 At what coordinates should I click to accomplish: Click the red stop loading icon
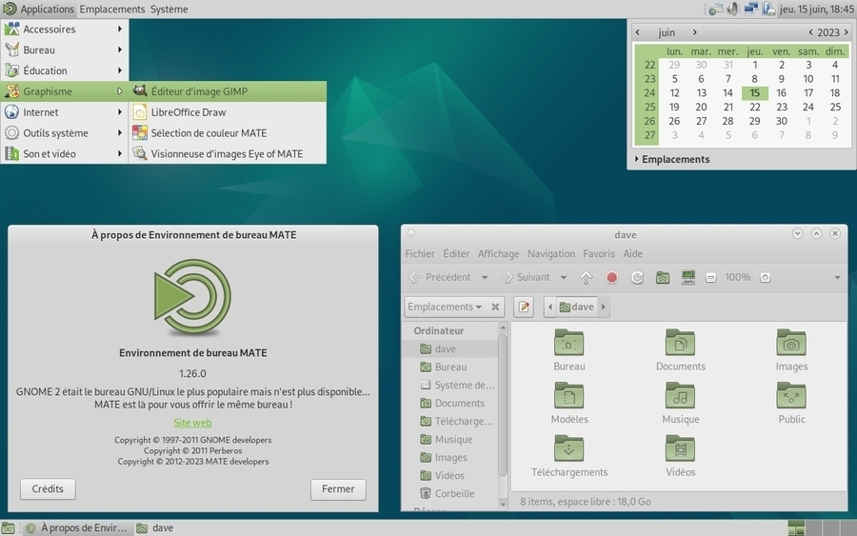[611, 278]
